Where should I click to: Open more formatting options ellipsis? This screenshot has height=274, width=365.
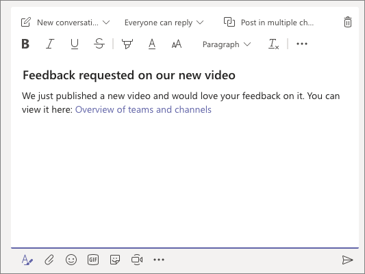[x=302, y=44]
